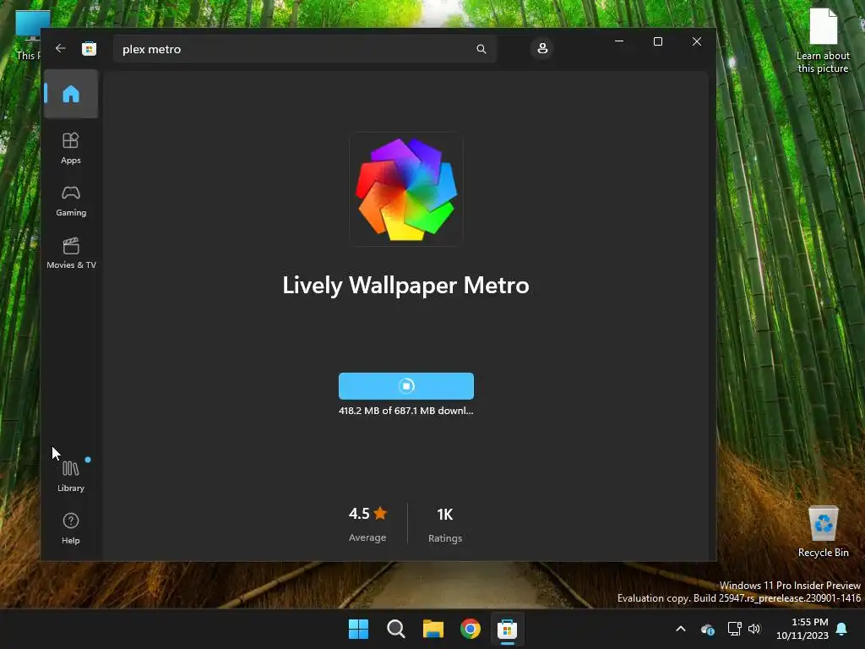
Task: Open the Gaming section in sidebar
Action: point(71,200)
